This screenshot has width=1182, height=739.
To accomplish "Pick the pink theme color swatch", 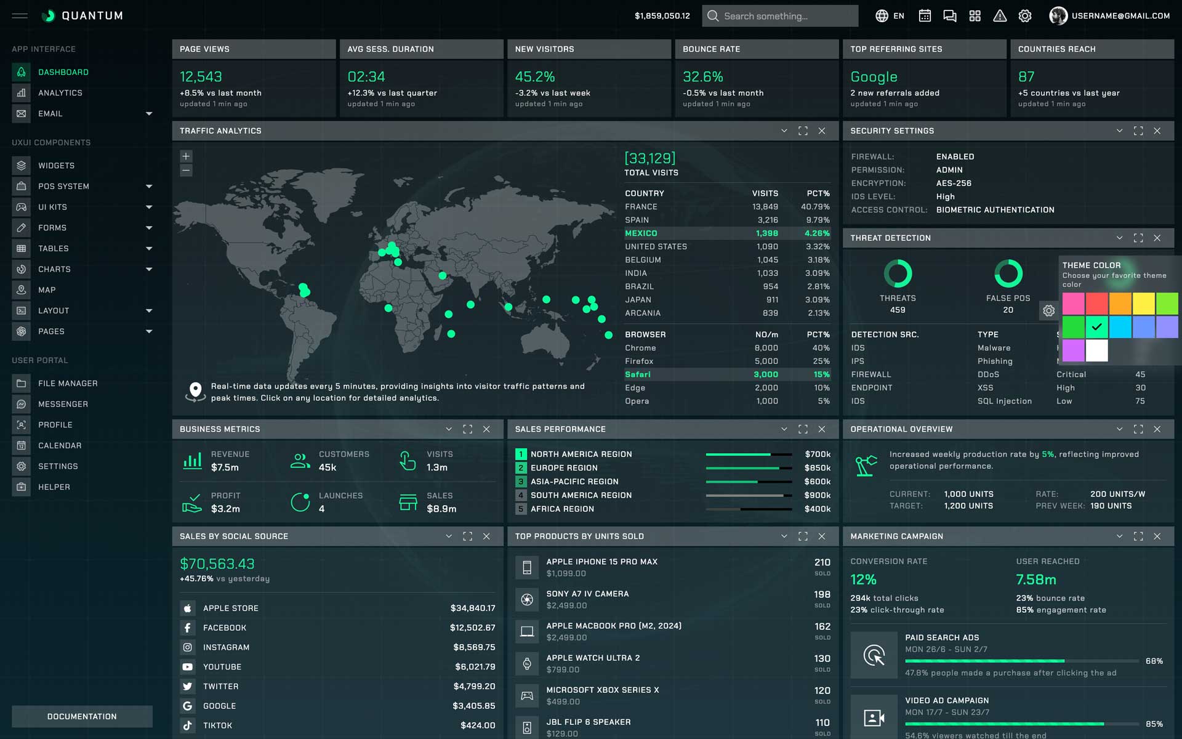I will (1073, 304).
